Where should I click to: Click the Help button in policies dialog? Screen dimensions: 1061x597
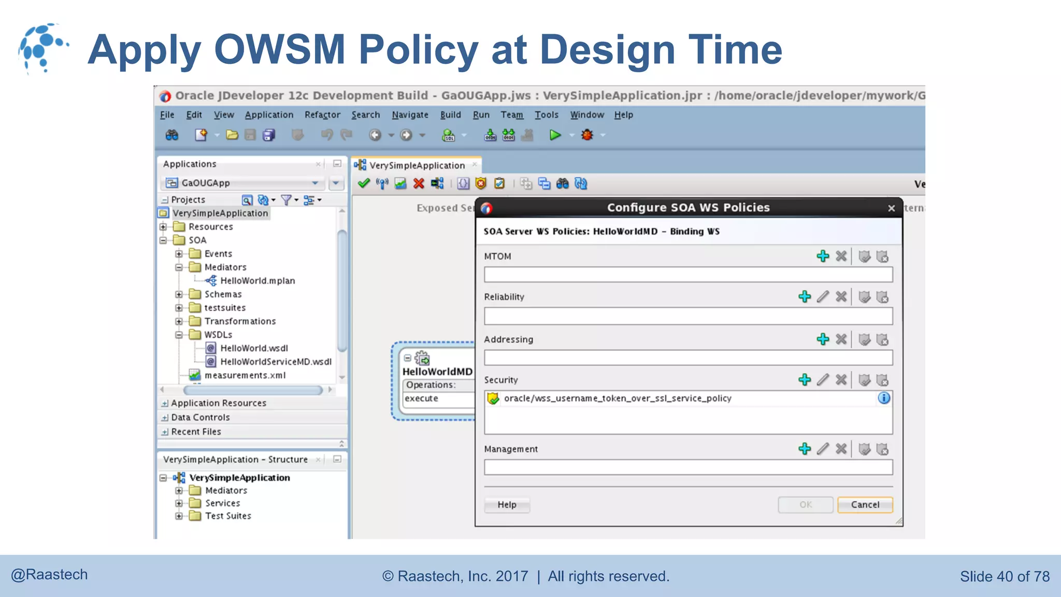[x=507, y=505]
